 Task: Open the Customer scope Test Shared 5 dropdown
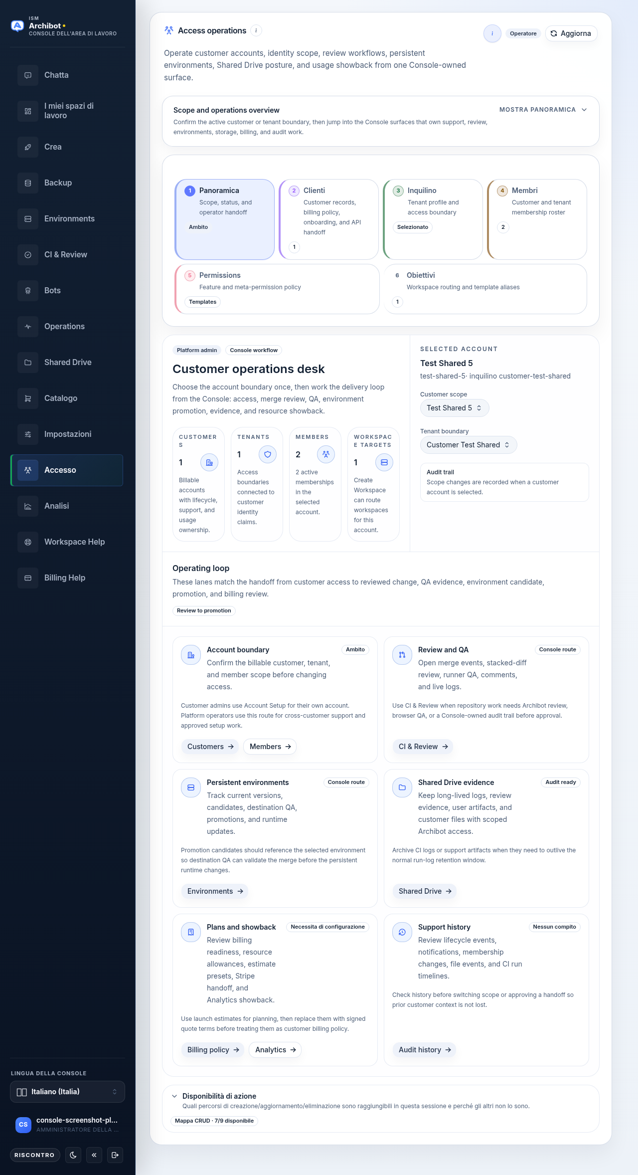455,408
